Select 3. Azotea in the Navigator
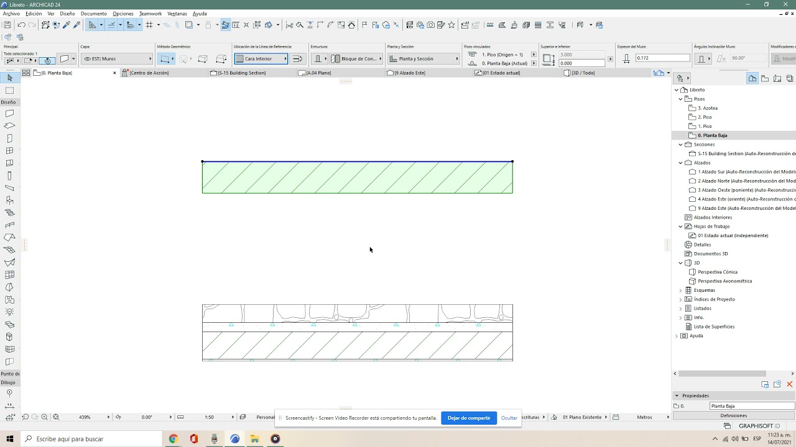 click(x=708, y=108)
